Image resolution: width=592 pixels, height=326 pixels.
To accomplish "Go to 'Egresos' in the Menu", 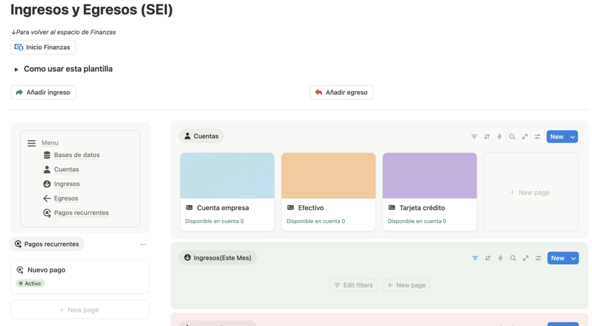I will (x=66, y=199).
